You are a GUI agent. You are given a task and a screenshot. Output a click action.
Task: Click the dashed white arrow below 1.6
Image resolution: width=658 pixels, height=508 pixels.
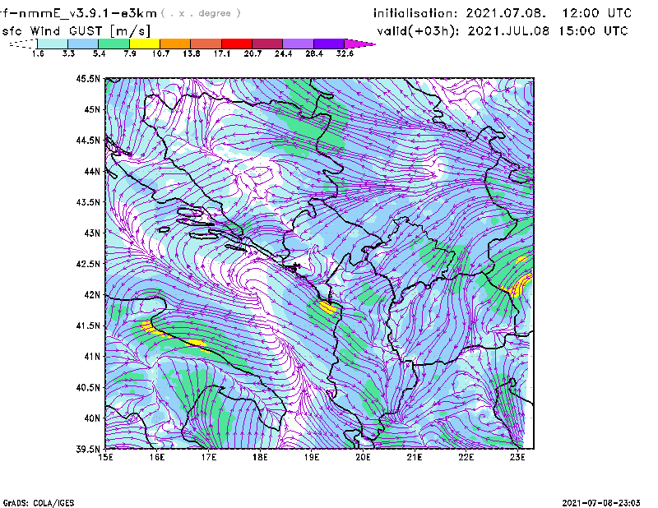[x=23, y=44]
